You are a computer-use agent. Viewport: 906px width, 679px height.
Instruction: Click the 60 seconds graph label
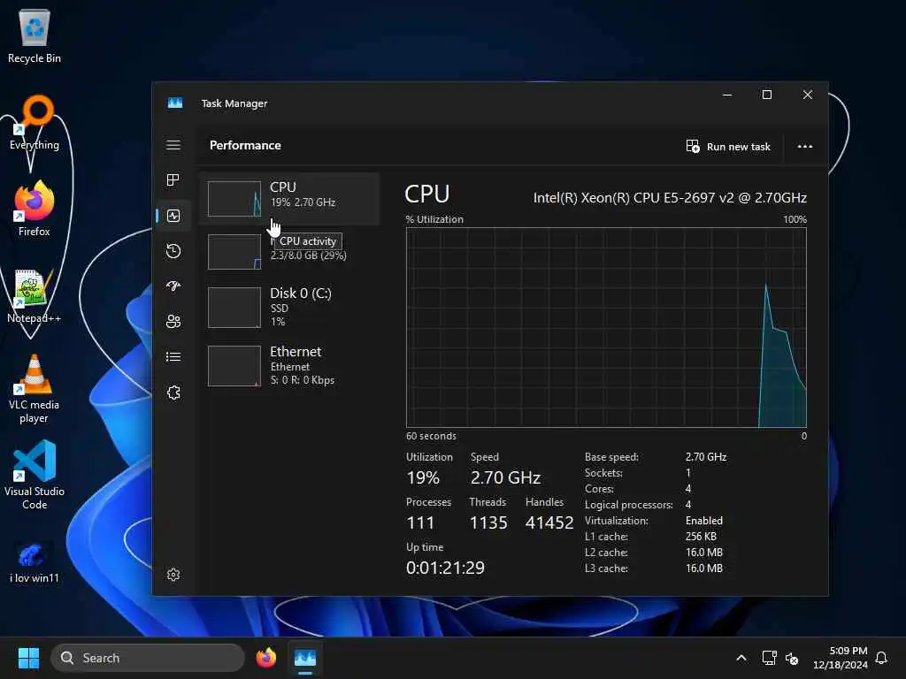coord(431,436)
